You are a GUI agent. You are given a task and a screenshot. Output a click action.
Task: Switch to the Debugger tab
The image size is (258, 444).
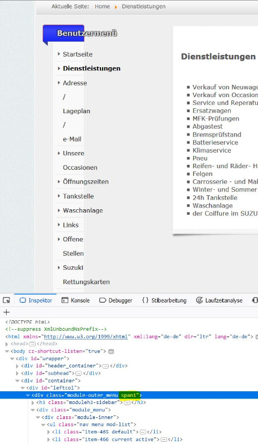[116, 300]
